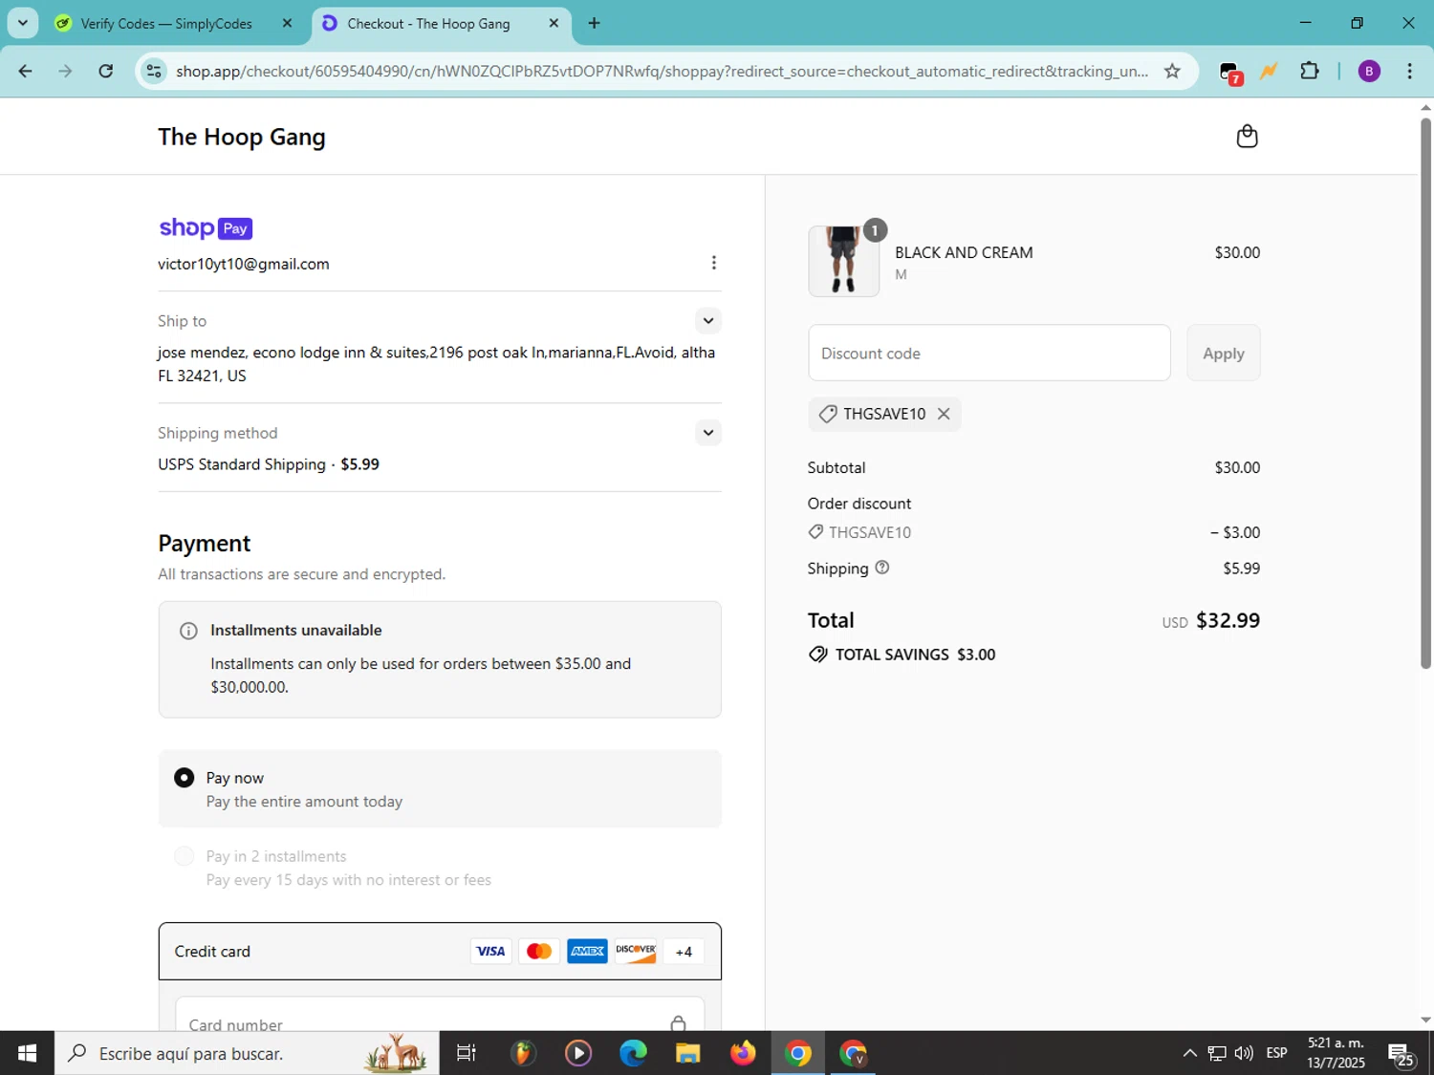Click the Visa card logo
The height and width of the screenshot is (1075, 1434).
pyautogui.click(x=490, y=951)
